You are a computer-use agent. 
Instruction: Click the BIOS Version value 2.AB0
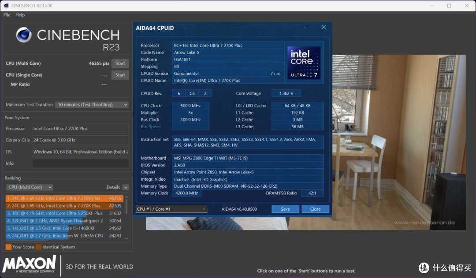tap(248, 165)
